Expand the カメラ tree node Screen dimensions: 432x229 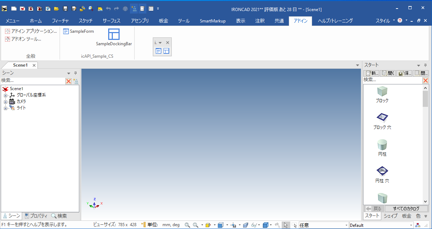coord(5,102)
